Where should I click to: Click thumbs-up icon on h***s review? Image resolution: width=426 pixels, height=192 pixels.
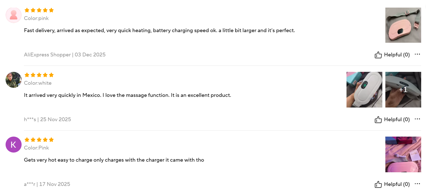378,120
